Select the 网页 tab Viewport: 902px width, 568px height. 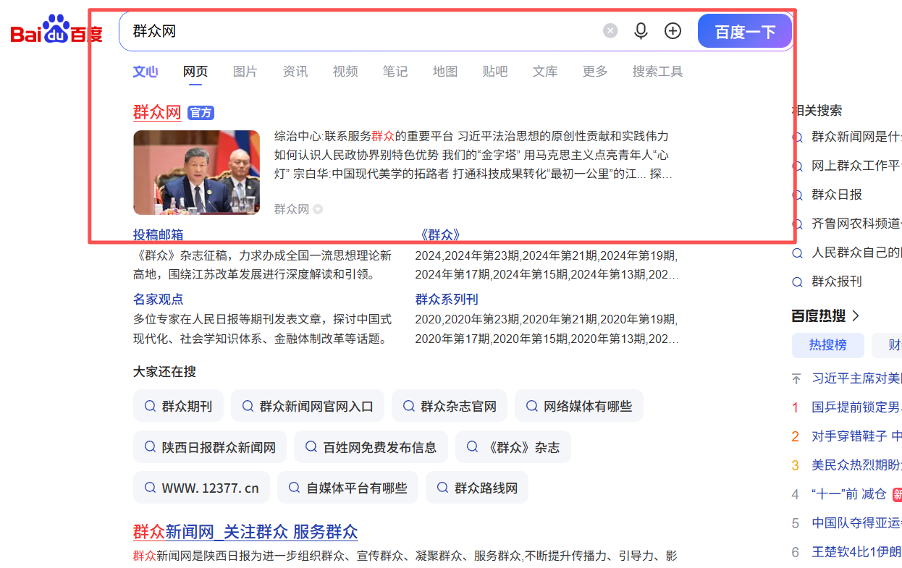pos(195,72)
